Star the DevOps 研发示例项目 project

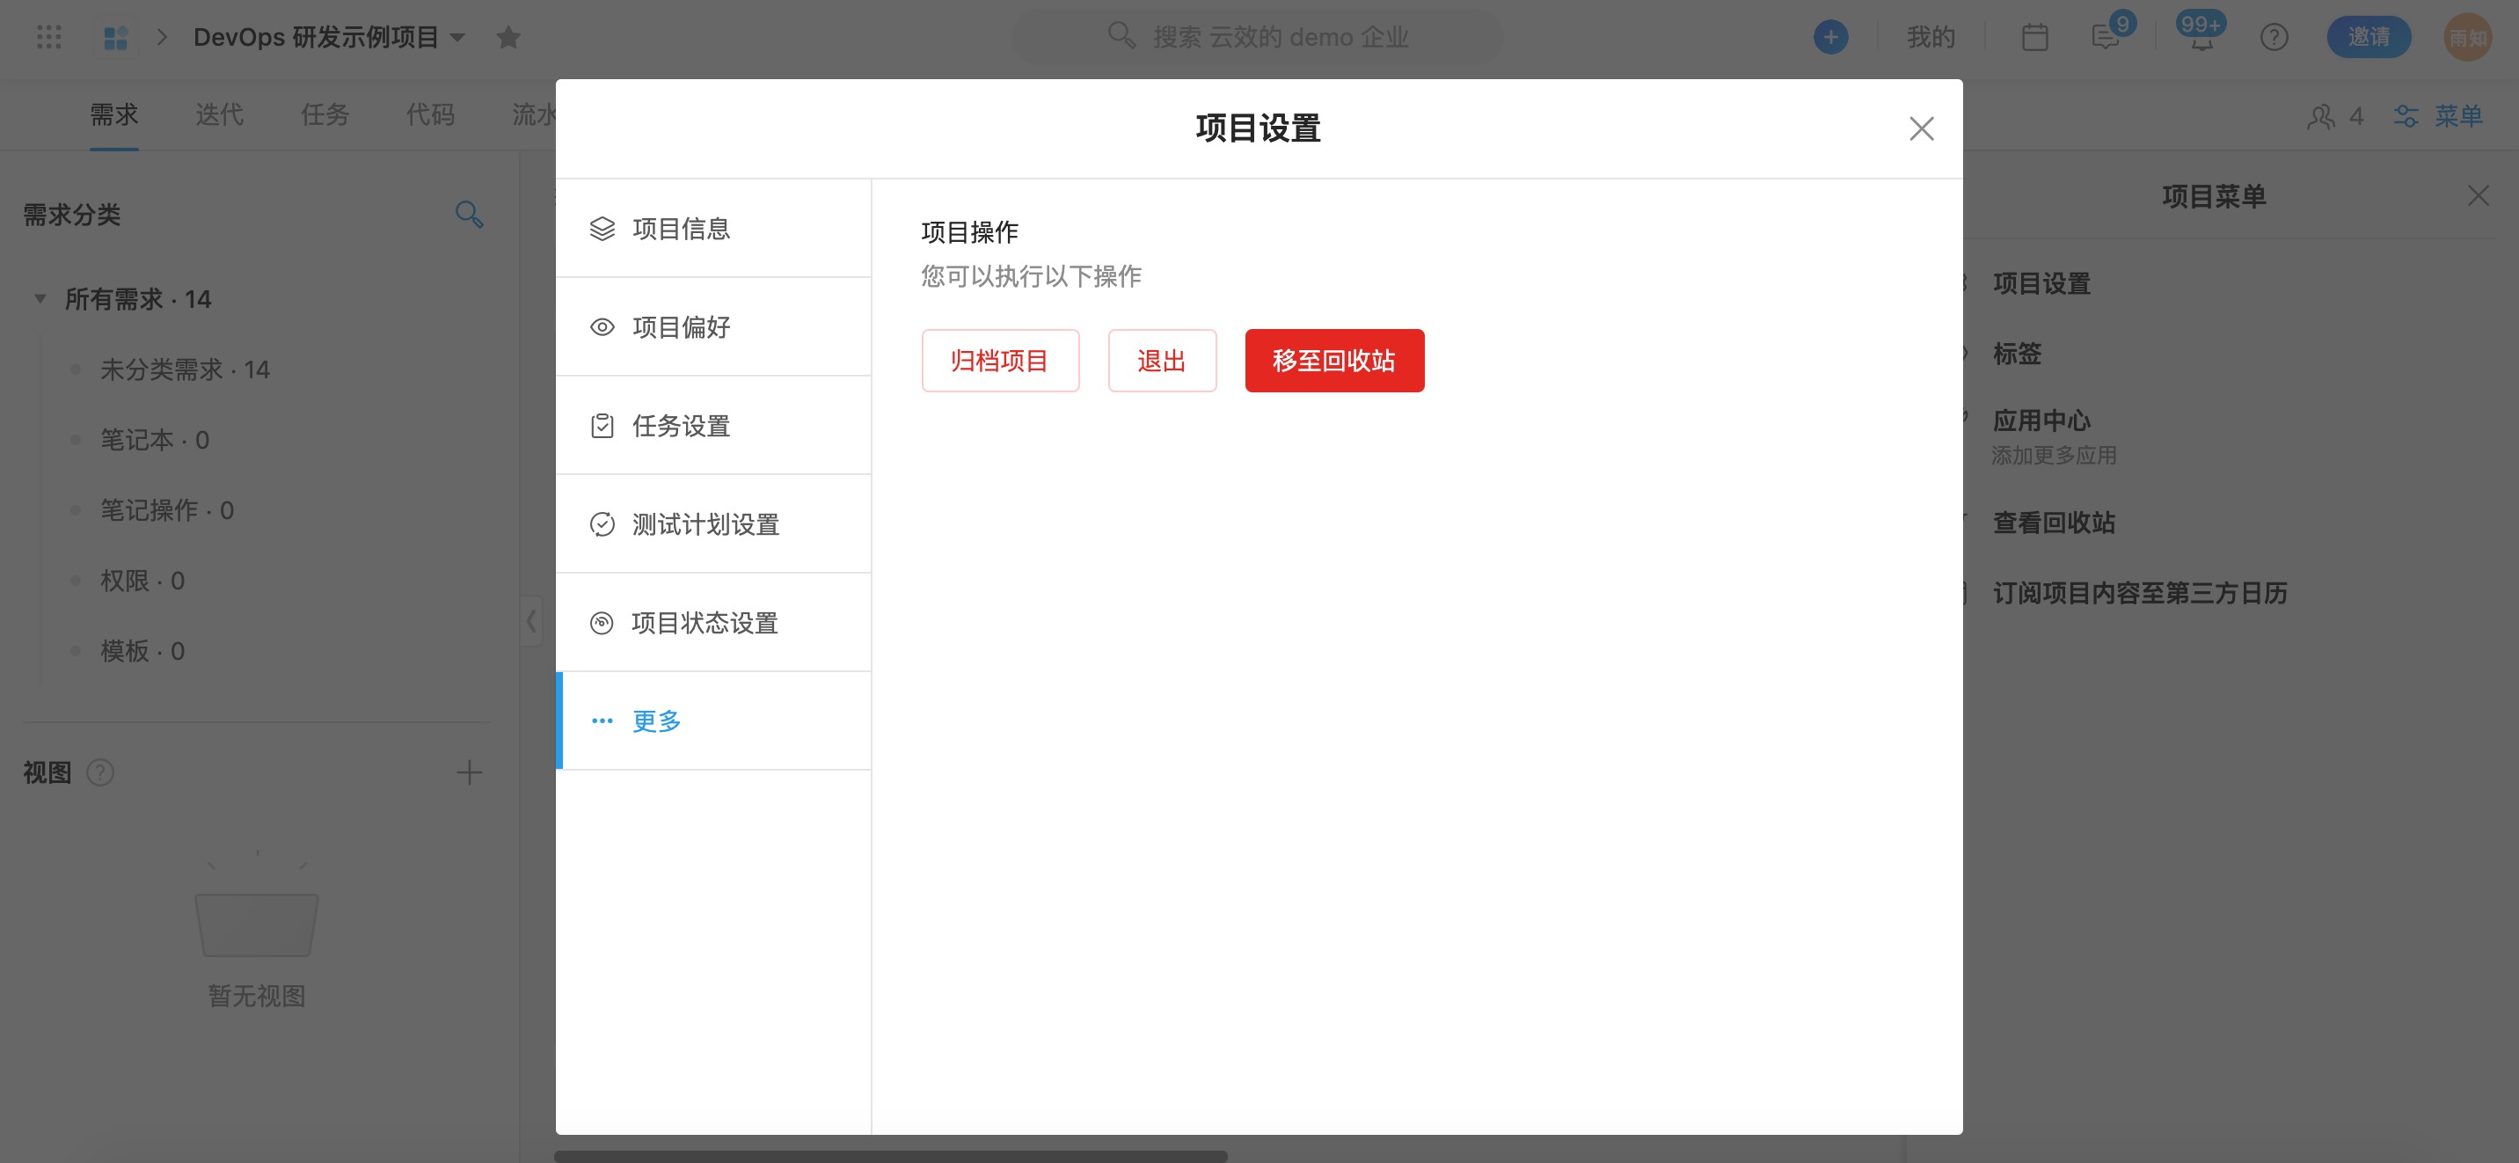[507, 37]
